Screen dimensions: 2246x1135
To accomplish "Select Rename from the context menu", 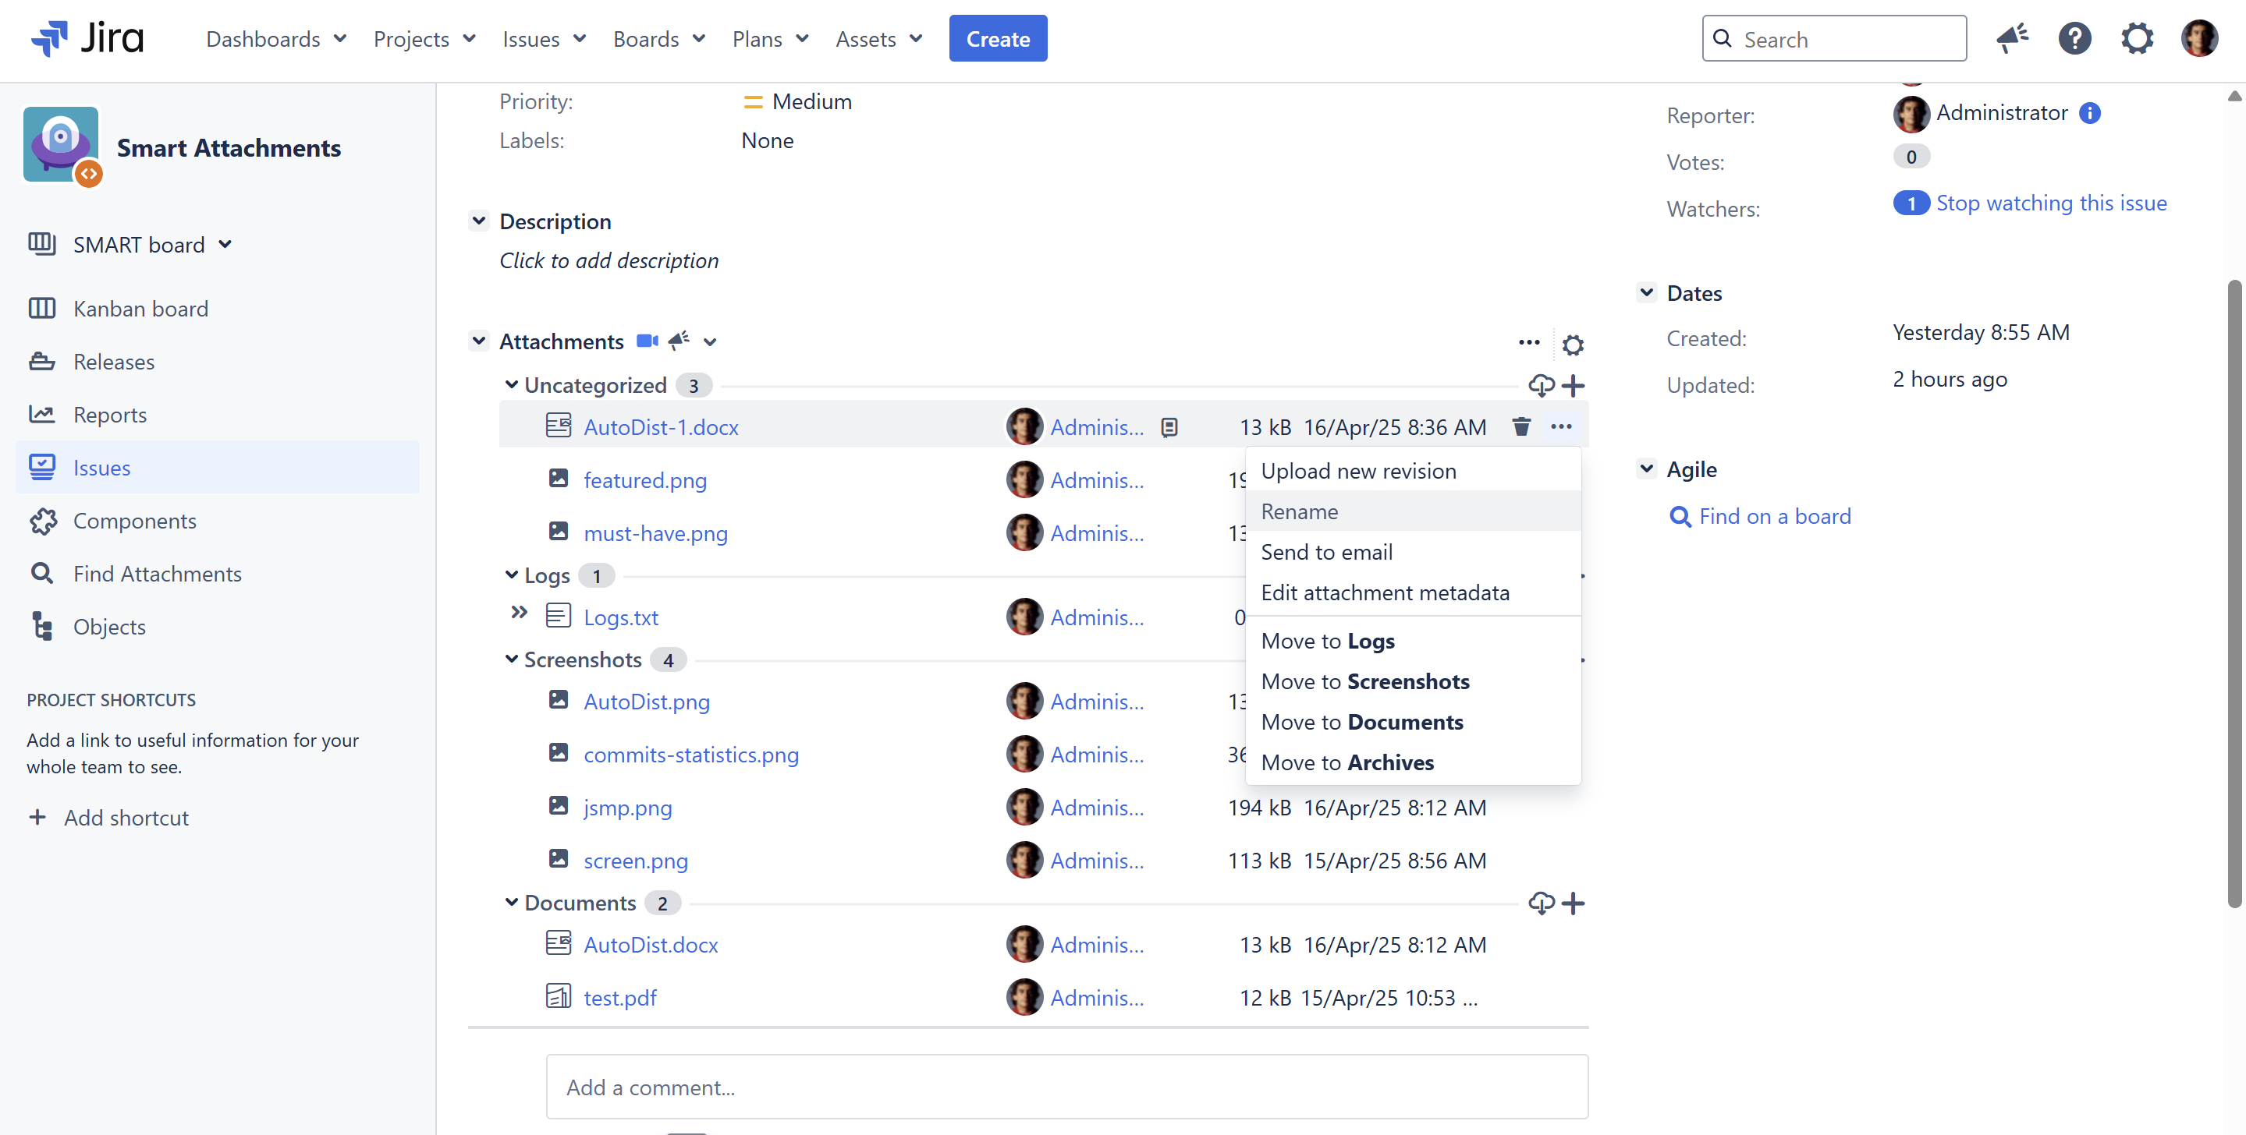I will tap(1299, 511).
